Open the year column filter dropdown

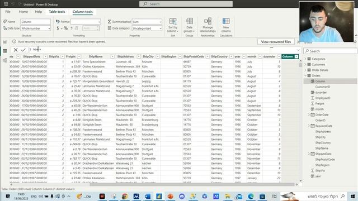[x=244, y=56]
